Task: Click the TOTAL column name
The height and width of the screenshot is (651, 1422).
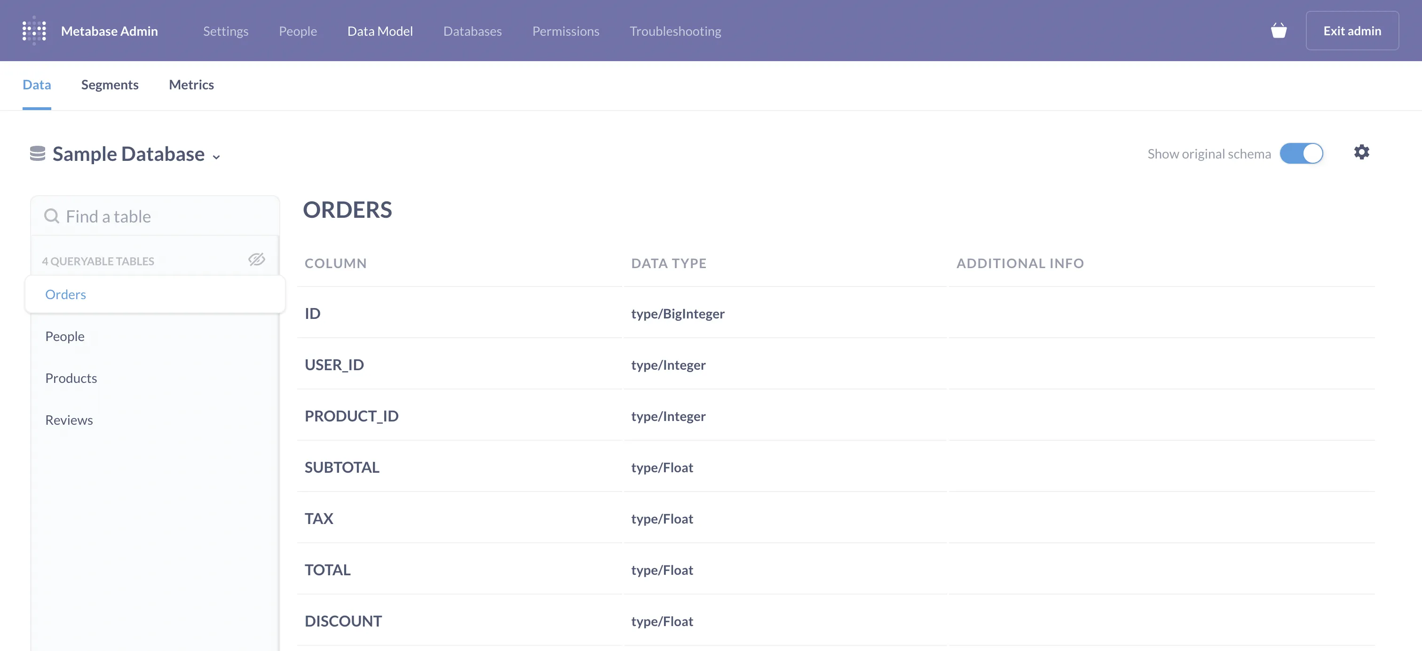Action: 327,571
